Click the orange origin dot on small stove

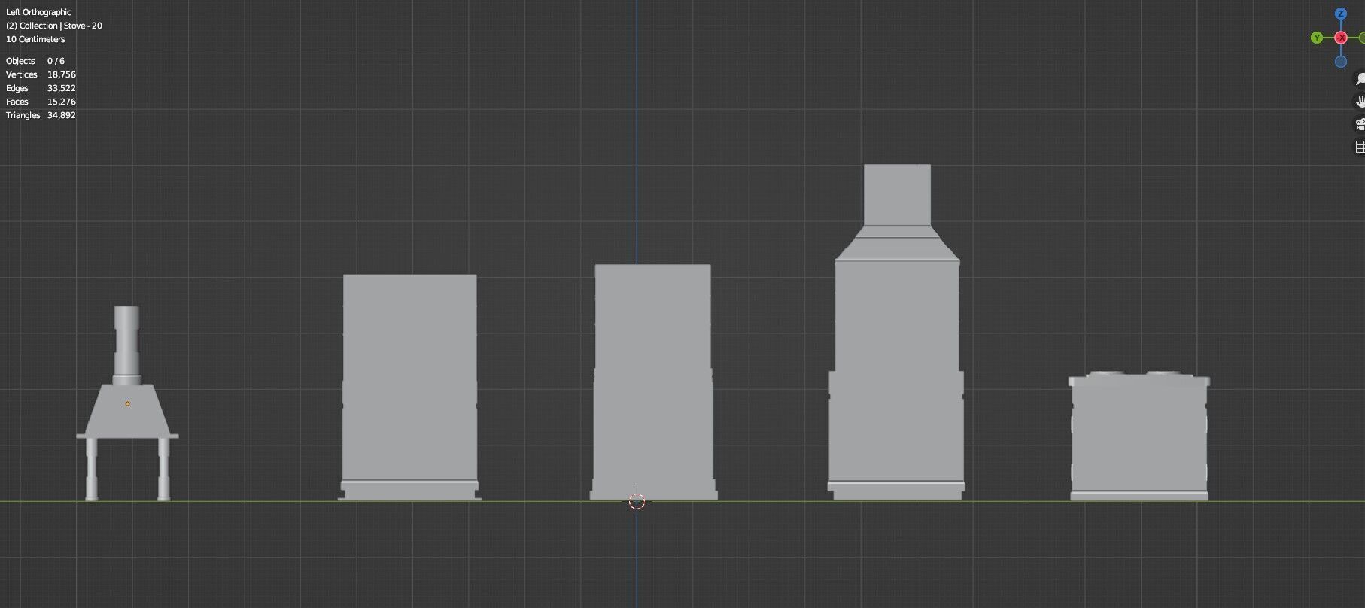[127, 404]
